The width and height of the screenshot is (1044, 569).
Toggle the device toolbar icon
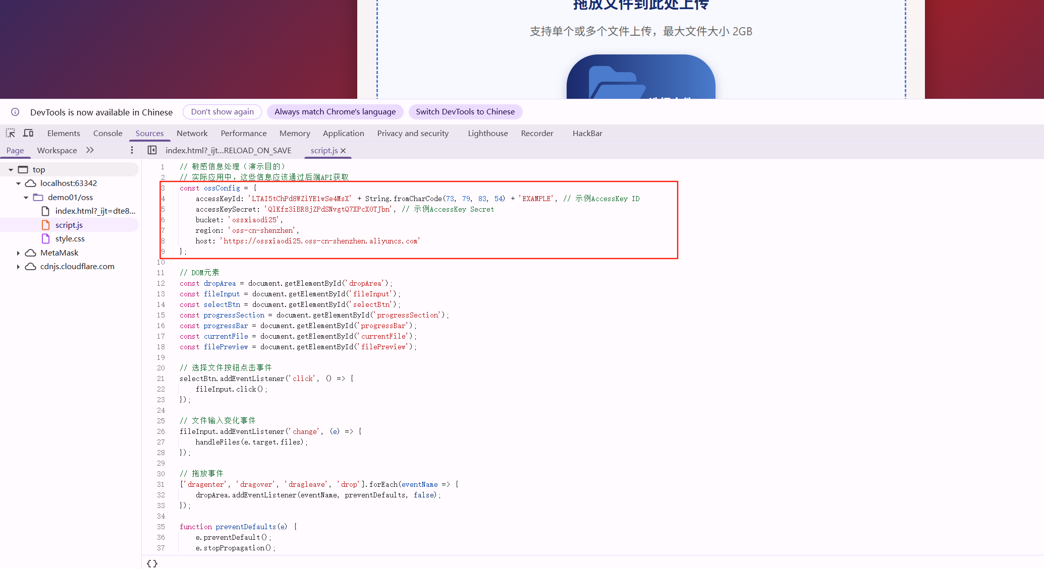pyautogui.click(x=28, y=133)
